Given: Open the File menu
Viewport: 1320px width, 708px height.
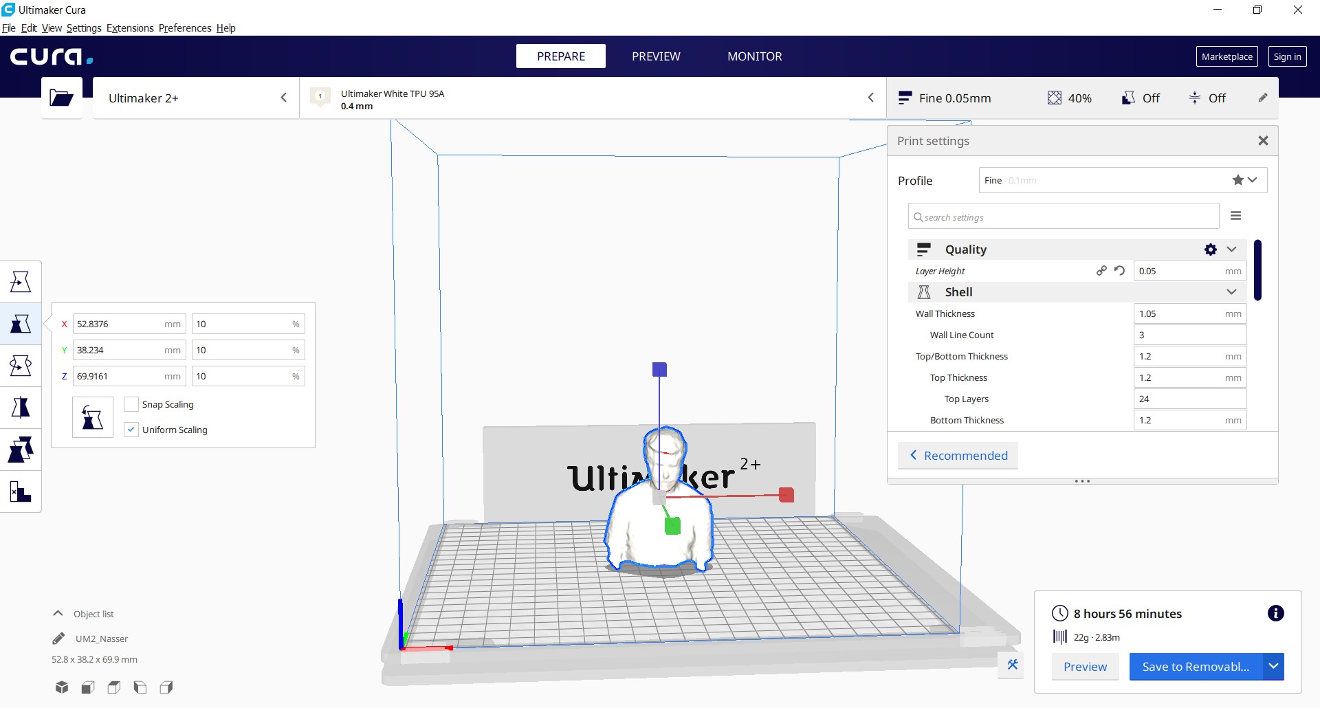Looking at the screenshot, I should (9, 28).
